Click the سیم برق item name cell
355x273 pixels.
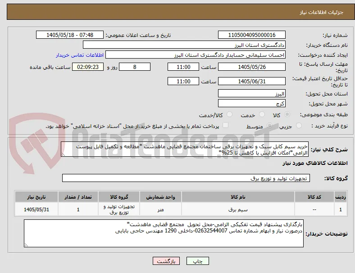pos(238,209)
